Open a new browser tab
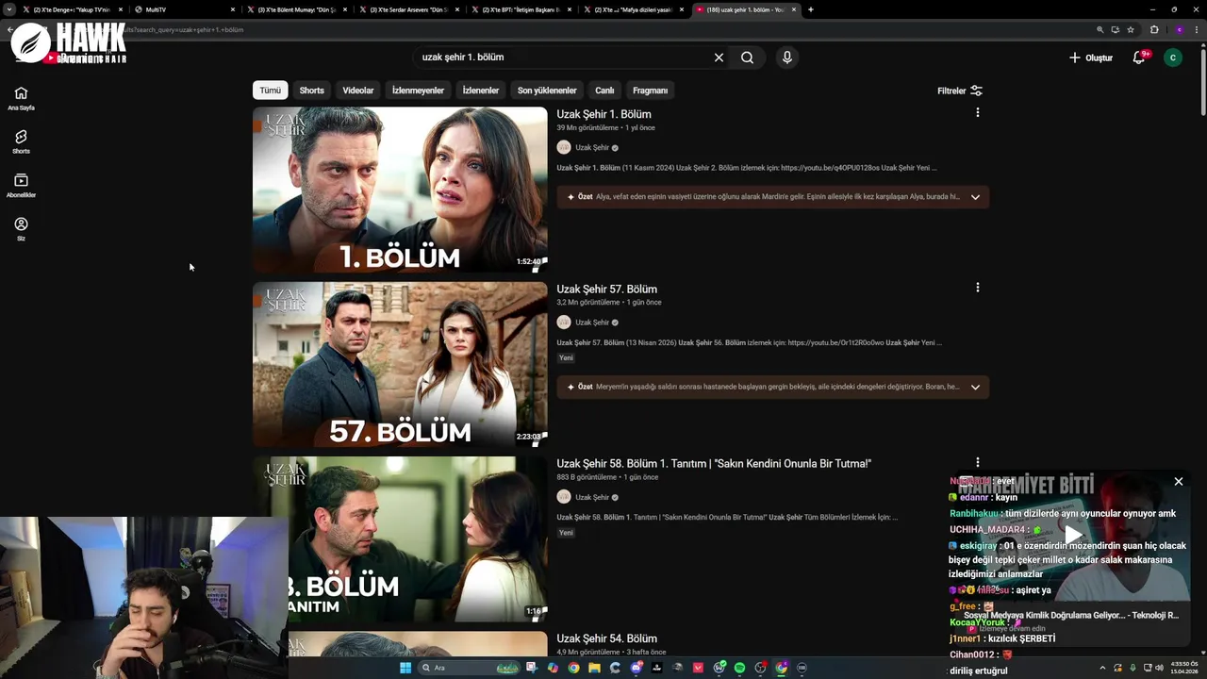The height and width of the screenshot is (679, 1207). coord(811,9)
